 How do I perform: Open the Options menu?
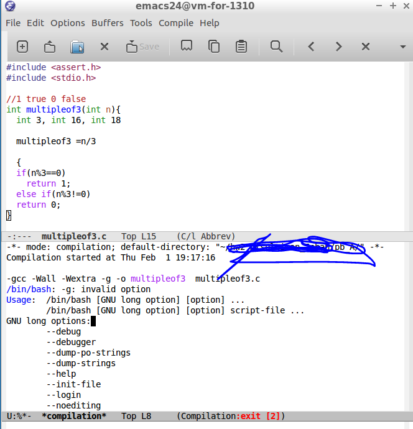tap(68, 23)
